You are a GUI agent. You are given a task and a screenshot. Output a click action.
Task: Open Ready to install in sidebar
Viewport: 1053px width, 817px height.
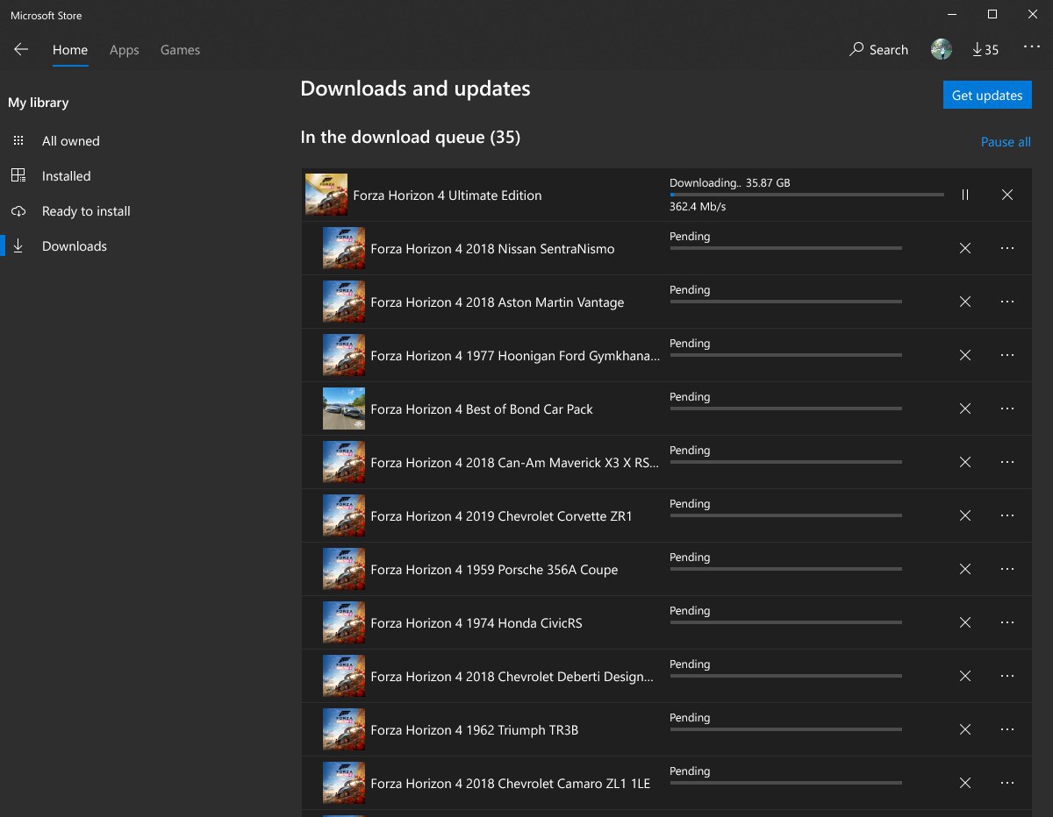86,211
